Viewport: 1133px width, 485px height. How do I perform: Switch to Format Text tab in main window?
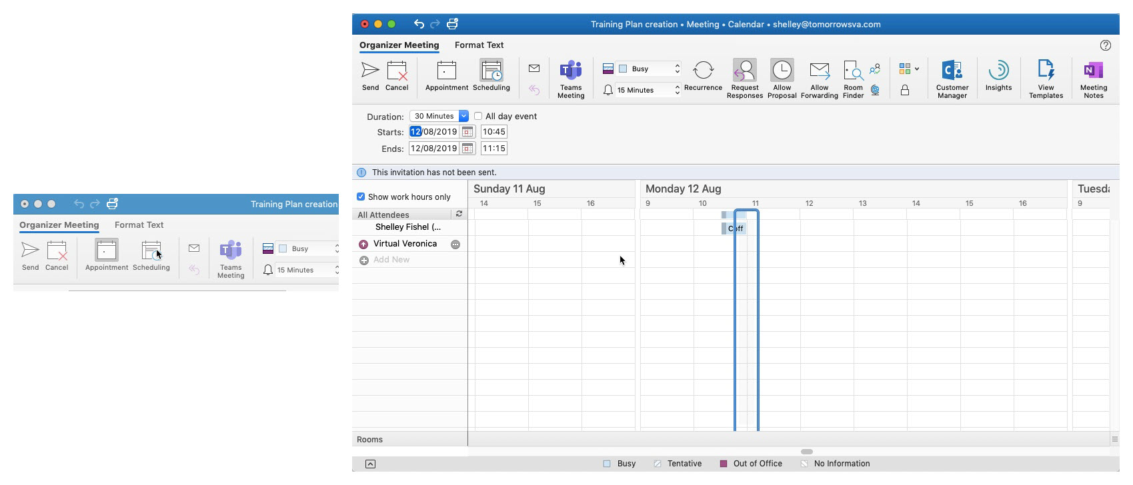click(479, 45)
